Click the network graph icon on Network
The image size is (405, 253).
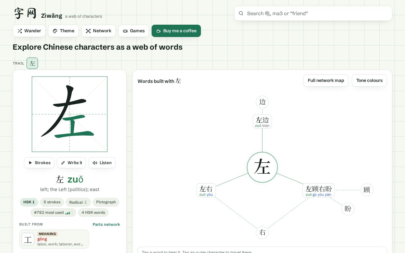pyautogui.click(x=88, y=31)
